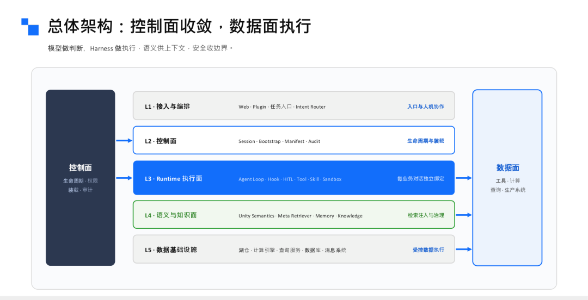The width and height of the screenshot is (588, 300).
Task: Select the L3 · Runtime 执行面 label
Action: [x=173, y=179]
